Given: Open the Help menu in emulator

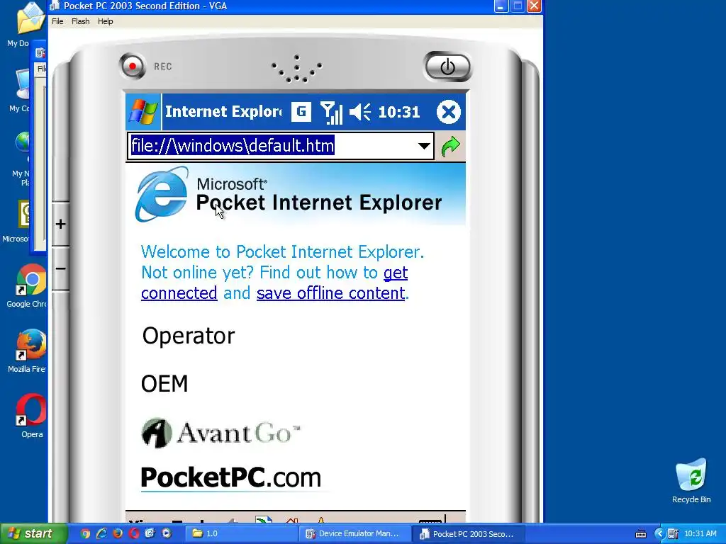Looking at the screenshot, I should pyautogui.click(x=105, y=21).
